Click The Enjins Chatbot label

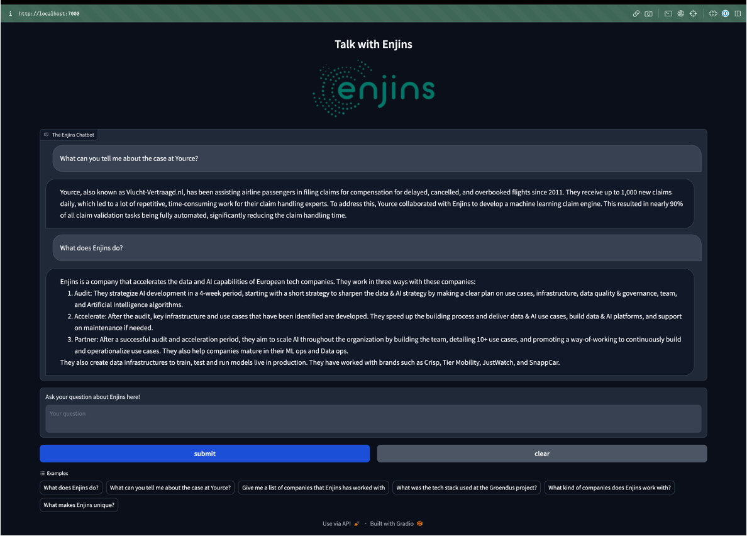click(73, 135)
